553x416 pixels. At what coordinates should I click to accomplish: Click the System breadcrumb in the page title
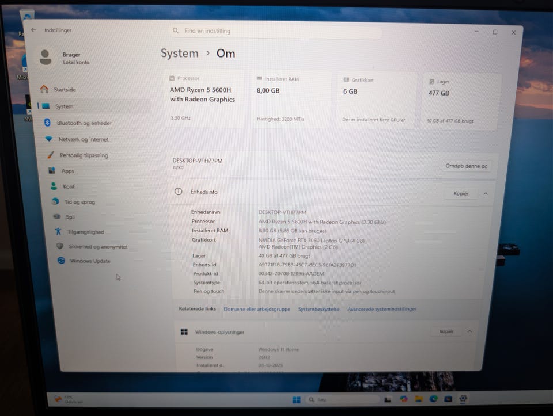pyautogui.click(x=180, y=53)
